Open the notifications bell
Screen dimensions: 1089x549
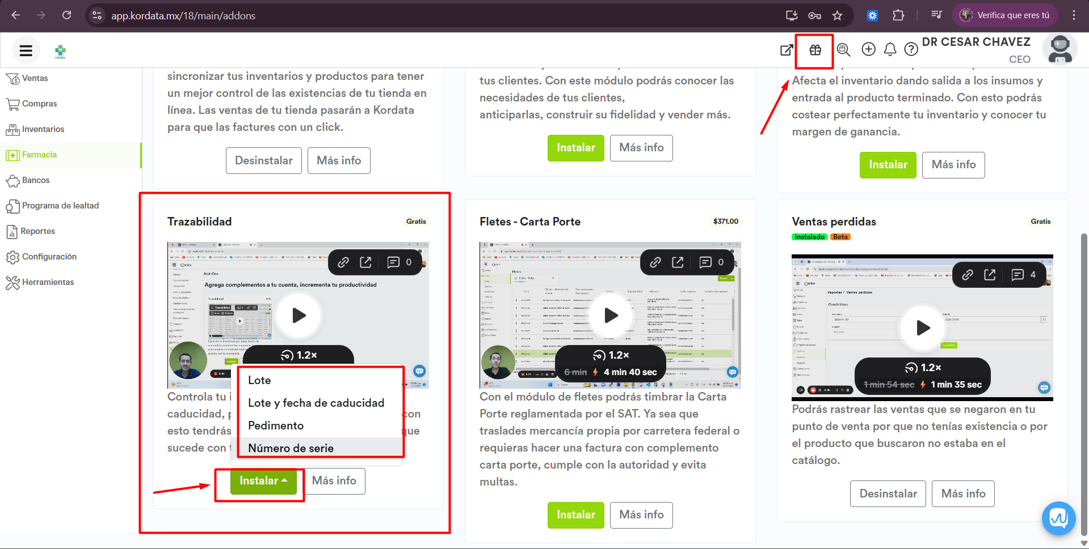(890, 50)
